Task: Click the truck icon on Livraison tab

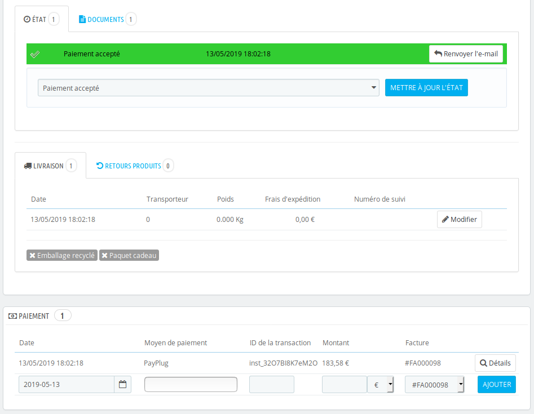Action: coord(28,166)
